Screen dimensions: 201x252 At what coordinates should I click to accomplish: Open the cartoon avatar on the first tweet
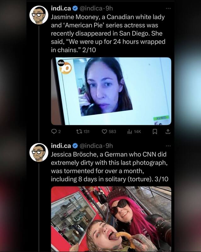click(39, 15)
